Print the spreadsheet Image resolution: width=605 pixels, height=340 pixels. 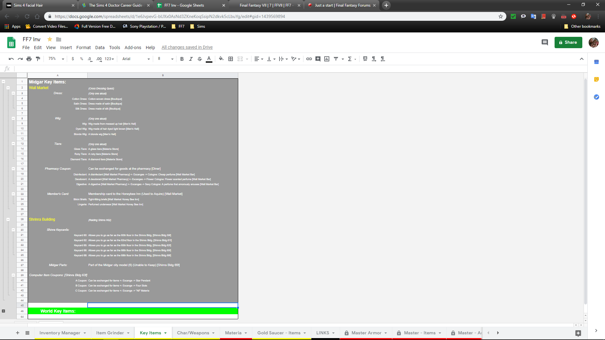[x=29, y=59]
